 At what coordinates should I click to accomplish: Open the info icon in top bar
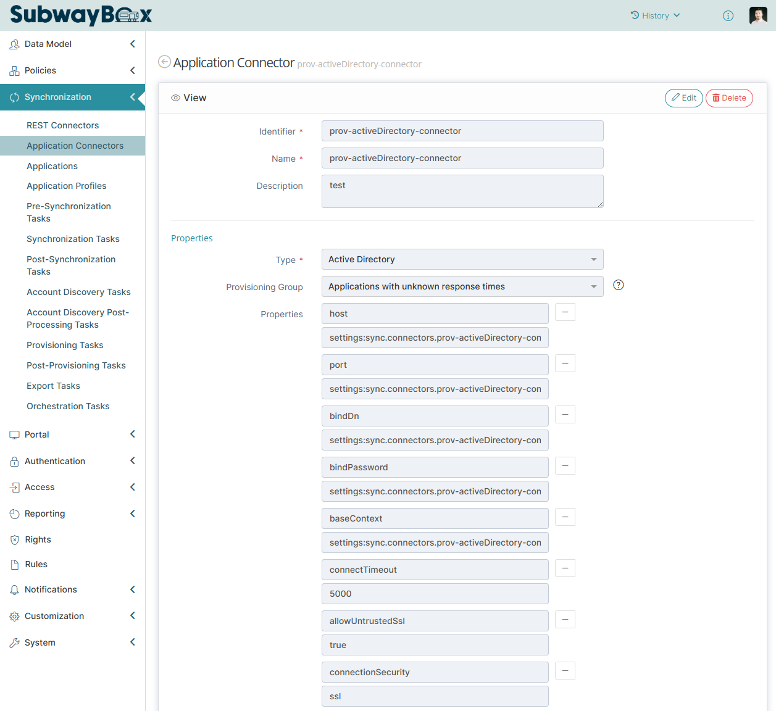(728, 16)
